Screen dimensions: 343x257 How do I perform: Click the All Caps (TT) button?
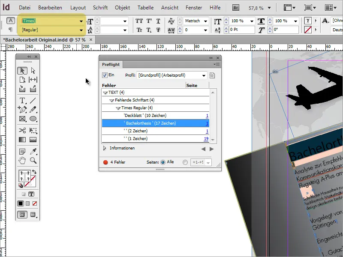click(139, 21)
